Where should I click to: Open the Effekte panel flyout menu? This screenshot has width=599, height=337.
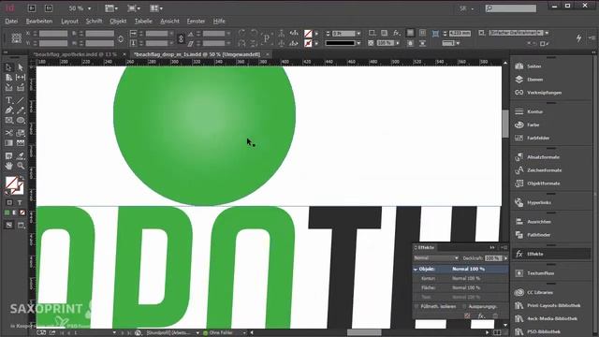pos(504,247)
